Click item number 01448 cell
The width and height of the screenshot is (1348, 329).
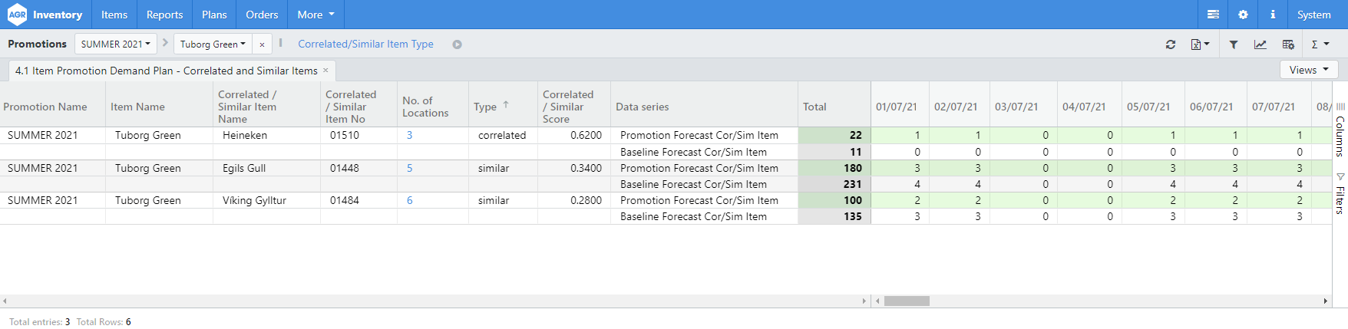(358, 168)
